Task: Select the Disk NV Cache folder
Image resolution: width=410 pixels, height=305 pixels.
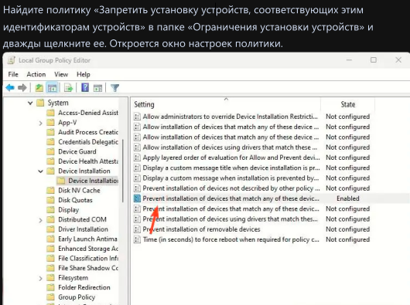Action: (73, 190)
